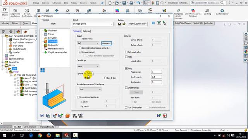Open Arta kalan malzeme dropdown showing Yok
Image resolution: width=248 pixels, height=139 pixels.
(x=90, y=89)
